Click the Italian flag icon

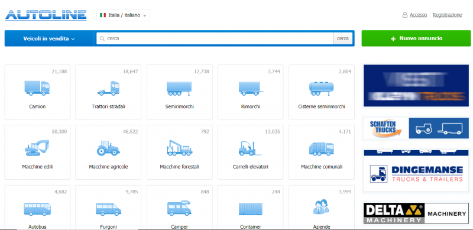tap(103, 15)
